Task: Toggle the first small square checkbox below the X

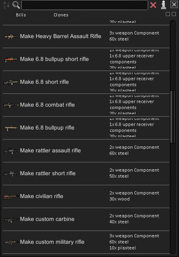Action: click(x=168, y=14)
